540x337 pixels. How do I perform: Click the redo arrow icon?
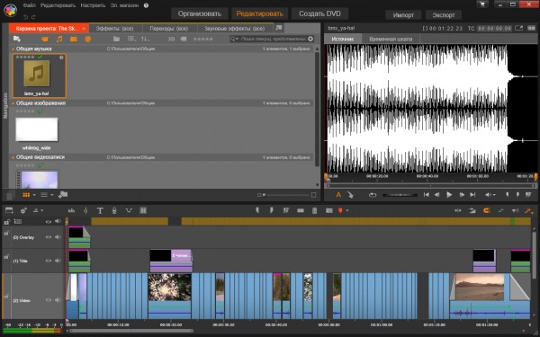pos(33,17)
